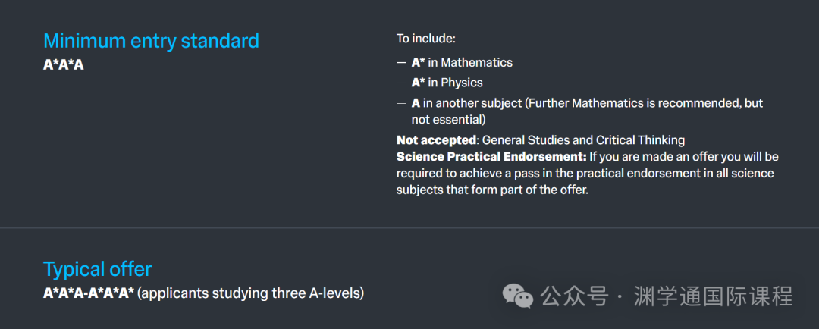The width and height of the screenshot is (819, 329).
Task: Click the A*A*A grade under Minimum entry standard
Action: [x=63, y=65]
